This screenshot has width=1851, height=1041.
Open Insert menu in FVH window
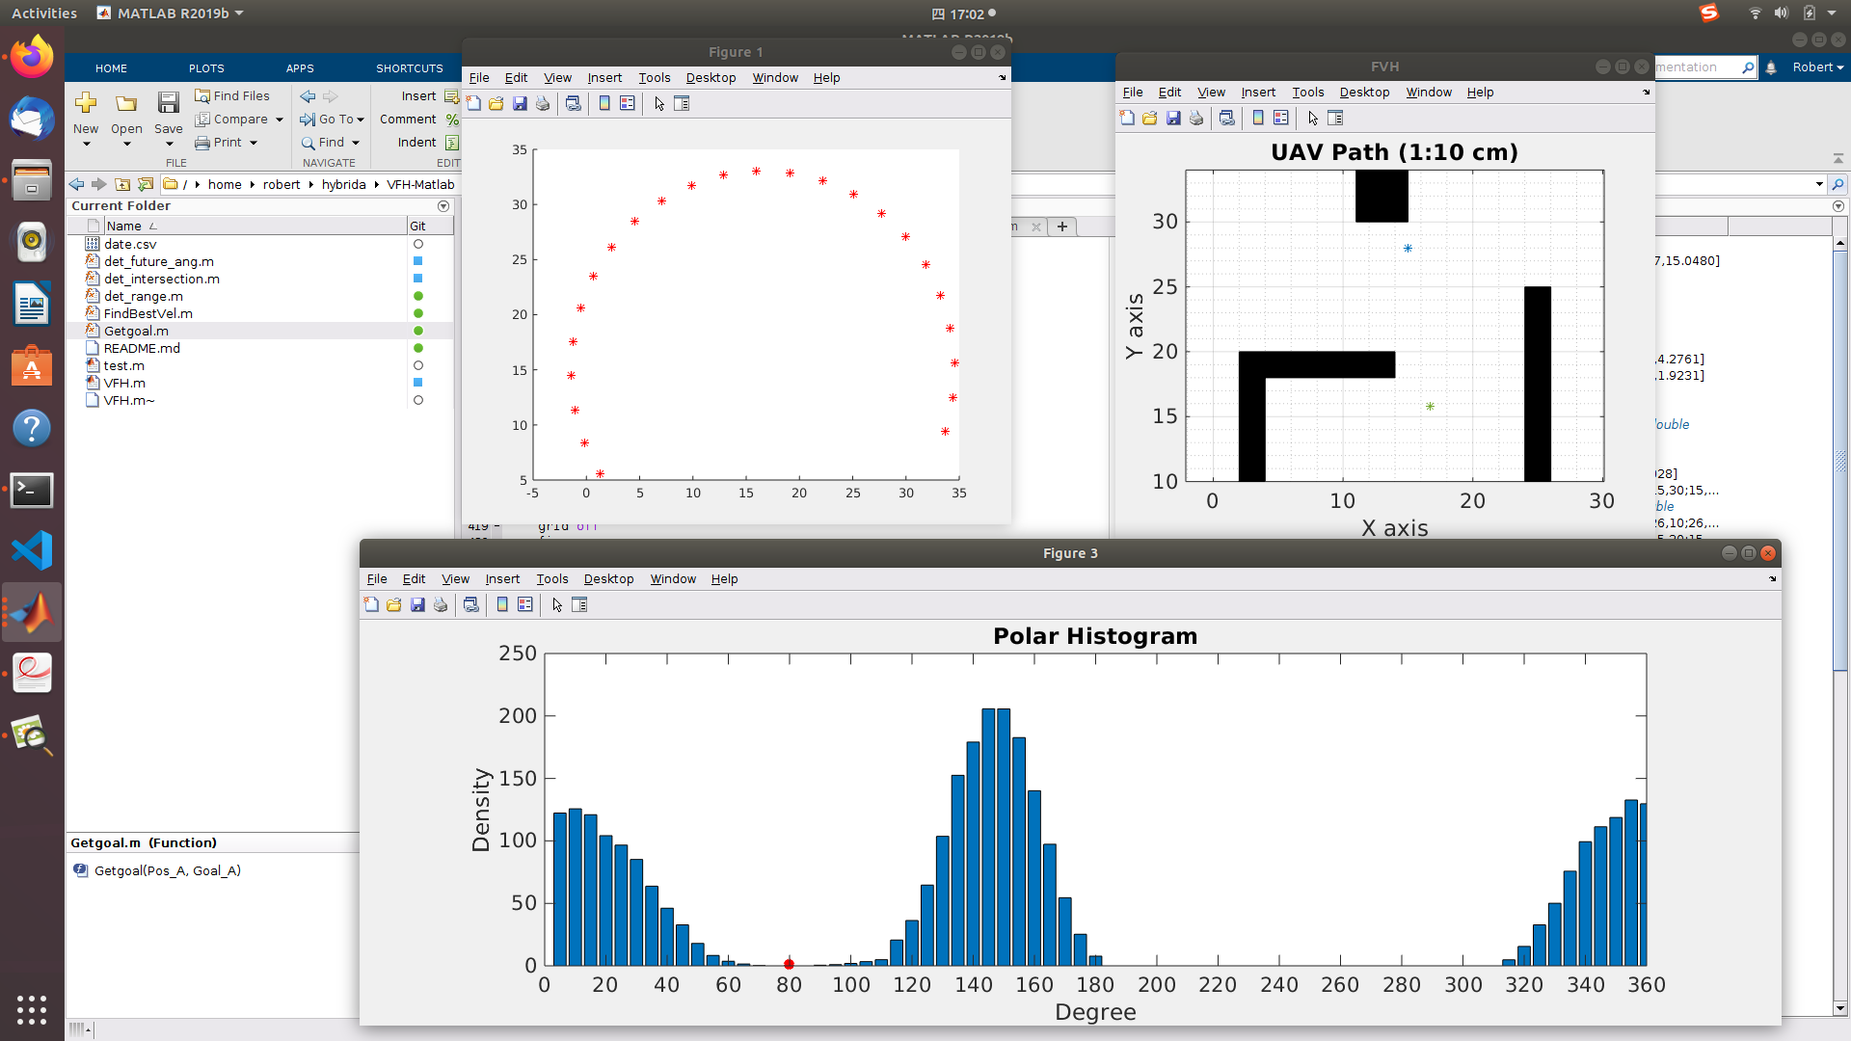(1258, 93)
